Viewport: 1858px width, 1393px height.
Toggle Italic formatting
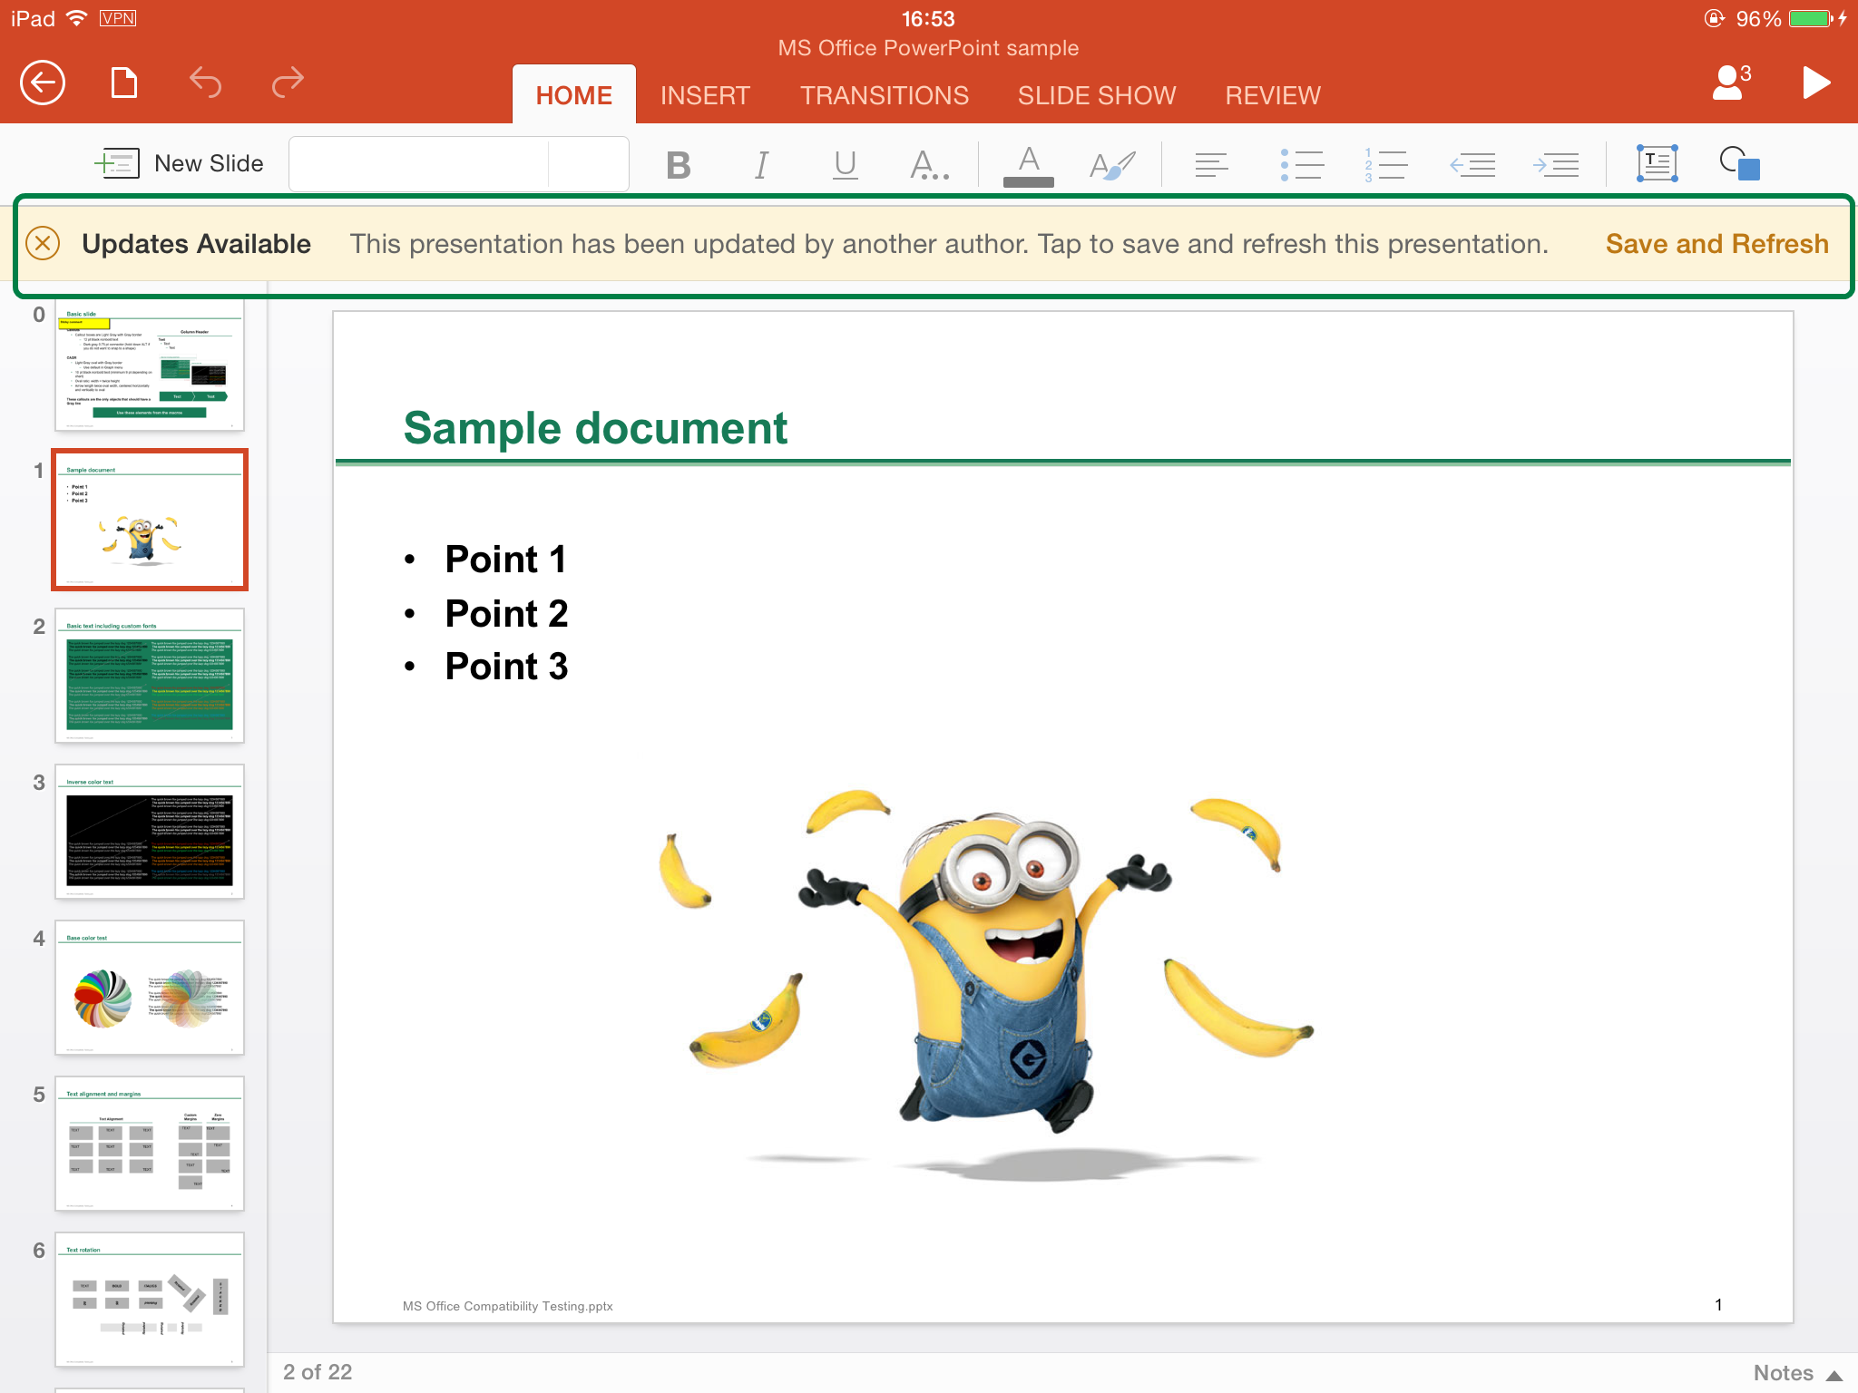(x=762, y=165)
